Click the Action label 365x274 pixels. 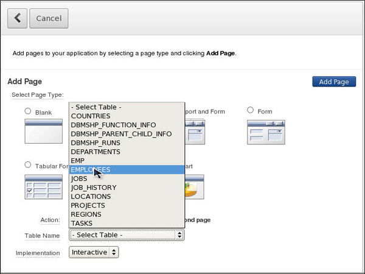pos(50,220)
